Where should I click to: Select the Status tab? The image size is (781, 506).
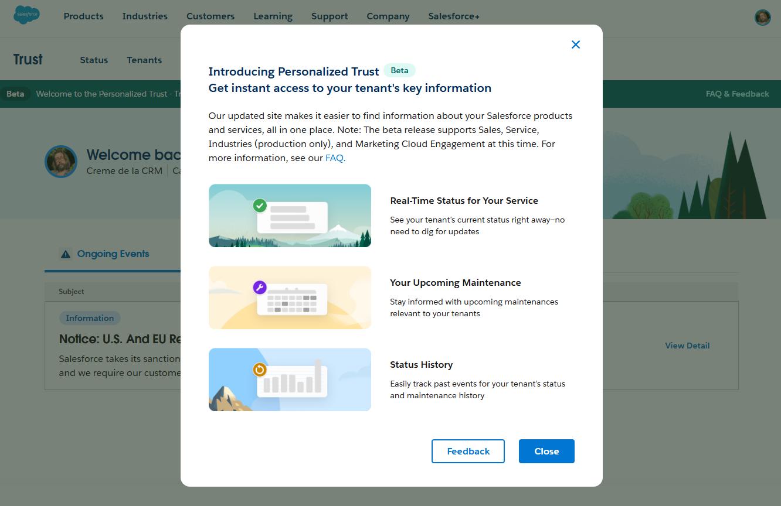pos(94,60)
